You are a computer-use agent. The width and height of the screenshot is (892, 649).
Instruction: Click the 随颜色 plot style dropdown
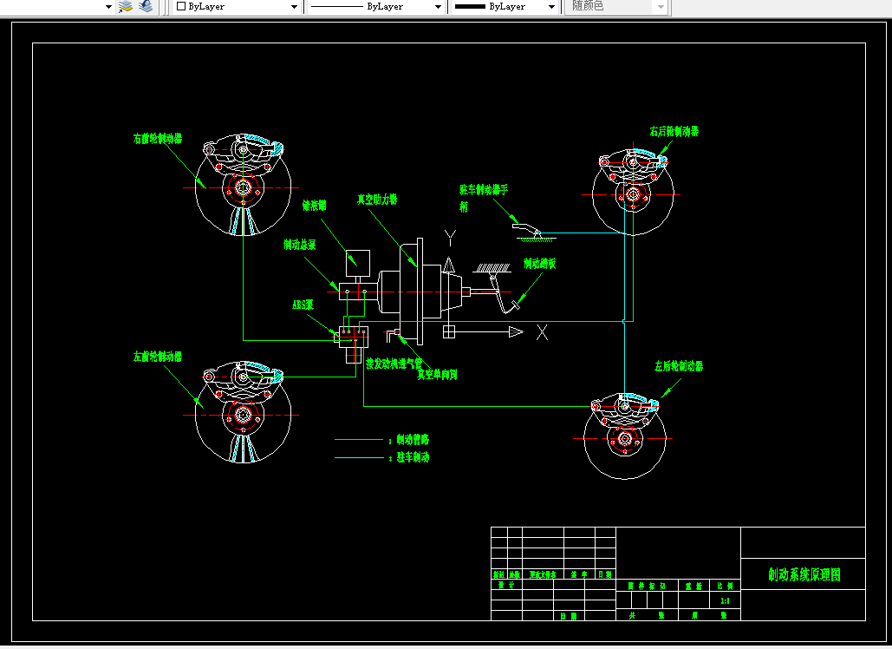[x=617, y=7]
